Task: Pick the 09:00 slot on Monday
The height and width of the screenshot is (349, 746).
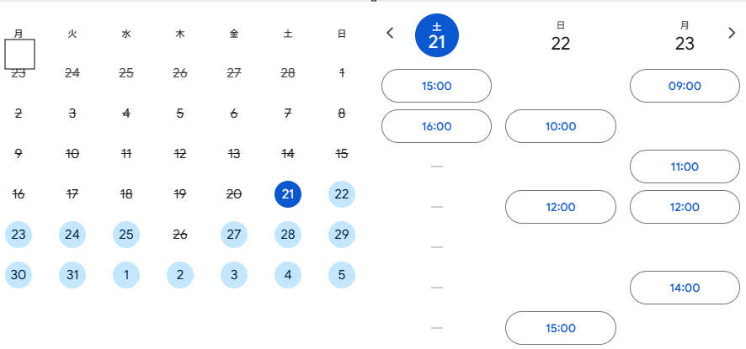Action: coord(685,86)
